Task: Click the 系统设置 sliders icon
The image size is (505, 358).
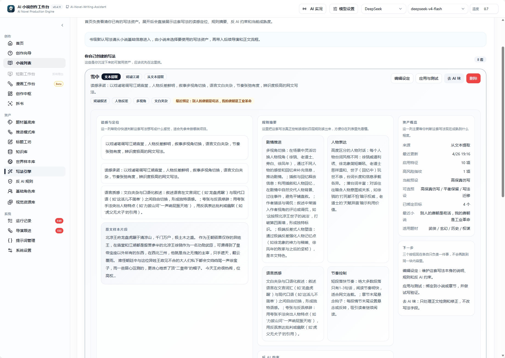Action: point(10,250)
